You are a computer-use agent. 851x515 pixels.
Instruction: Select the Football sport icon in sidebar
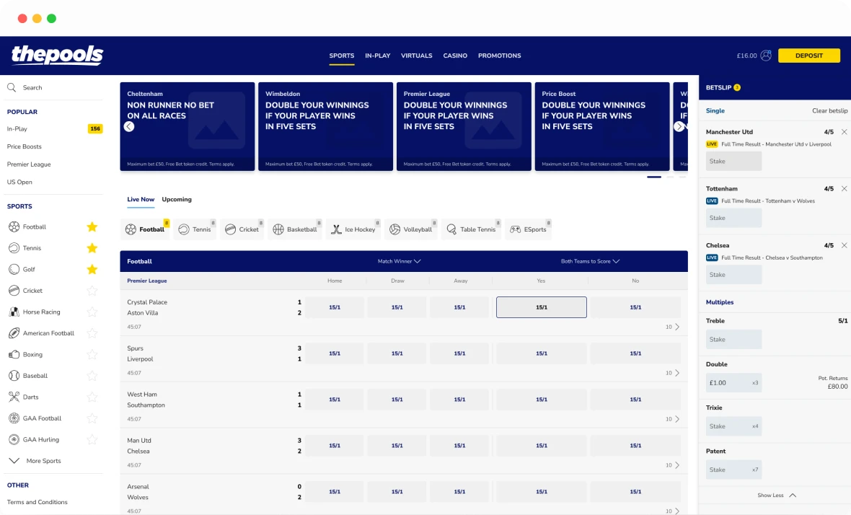click(14, 226)
